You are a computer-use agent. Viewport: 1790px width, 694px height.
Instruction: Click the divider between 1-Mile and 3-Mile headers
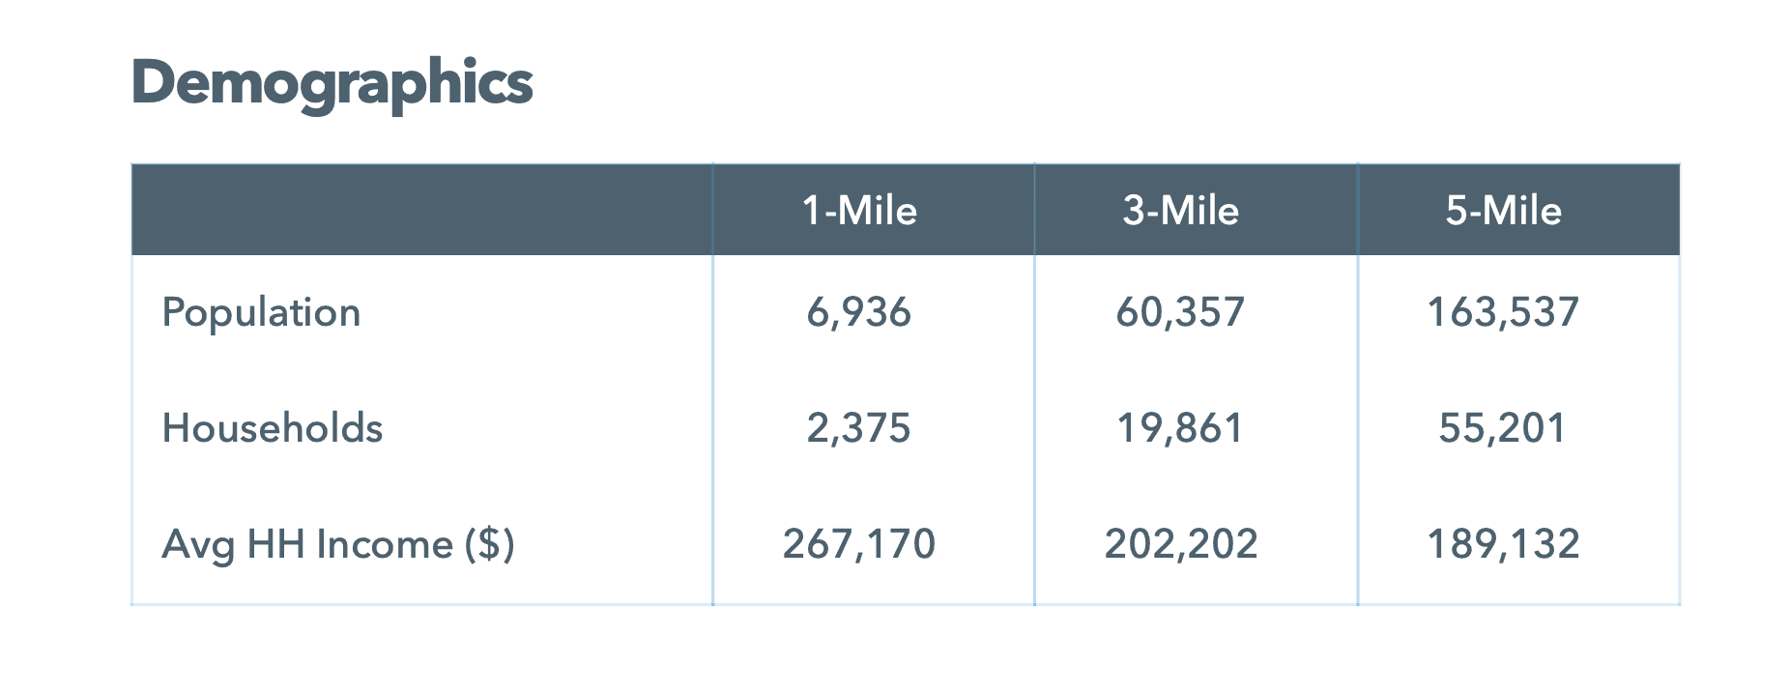pos(1034,210)
